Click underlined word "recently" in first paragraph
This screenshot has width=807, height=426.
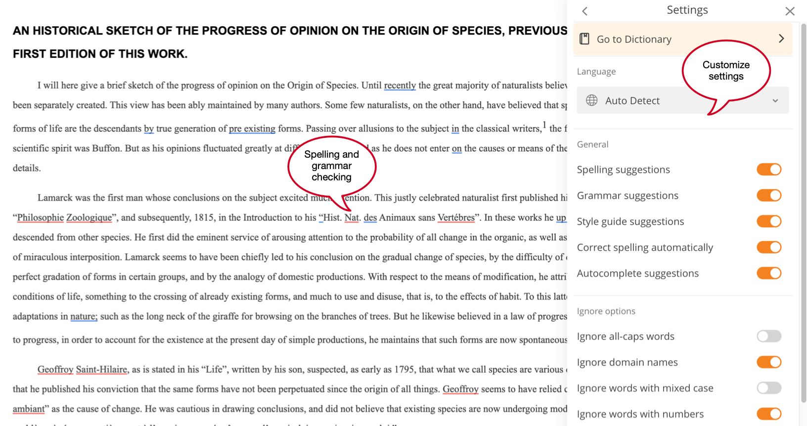tap(400, 85)
